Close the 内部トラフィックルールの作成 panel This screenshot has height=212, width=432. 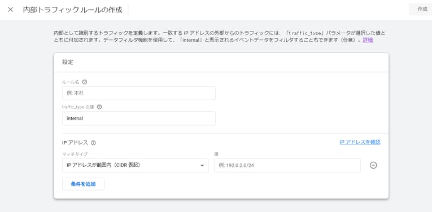(11, 10)
